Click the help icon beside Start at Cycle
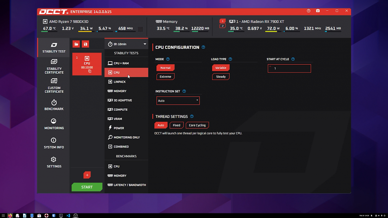 click(293, 59)
